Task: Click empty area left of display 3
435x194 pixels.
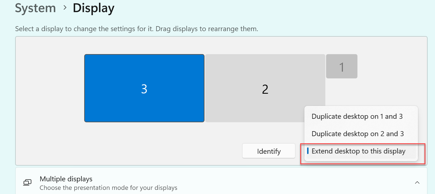Action: click(49, 88)
